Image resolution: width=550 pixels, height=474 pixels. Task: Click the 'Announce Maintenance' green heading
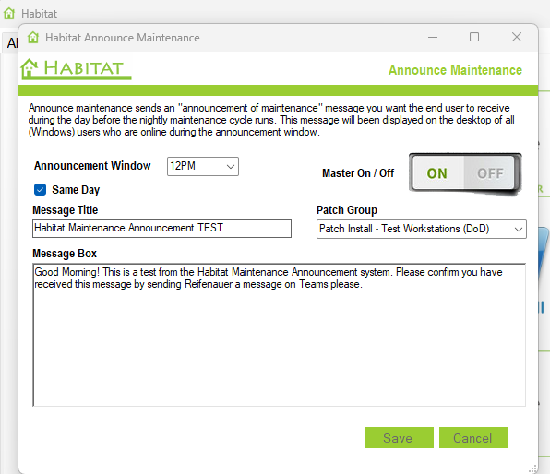[455, 70]
